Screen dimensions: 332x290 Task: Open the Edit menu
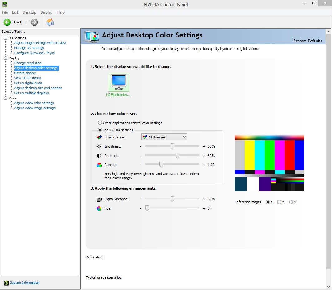pyautogui.click(x=15, y=12)
